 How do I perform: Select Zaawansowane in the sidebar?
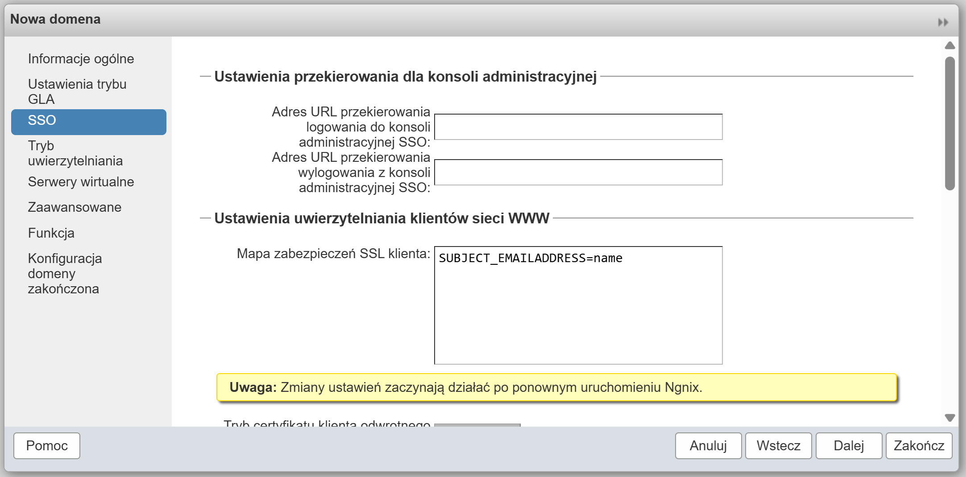(x=75, y=207)
